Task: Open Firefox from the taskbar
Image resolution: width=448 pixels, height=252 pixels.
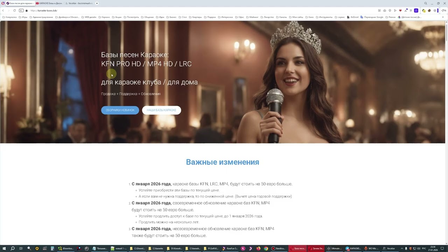Action: coord(258,248)
